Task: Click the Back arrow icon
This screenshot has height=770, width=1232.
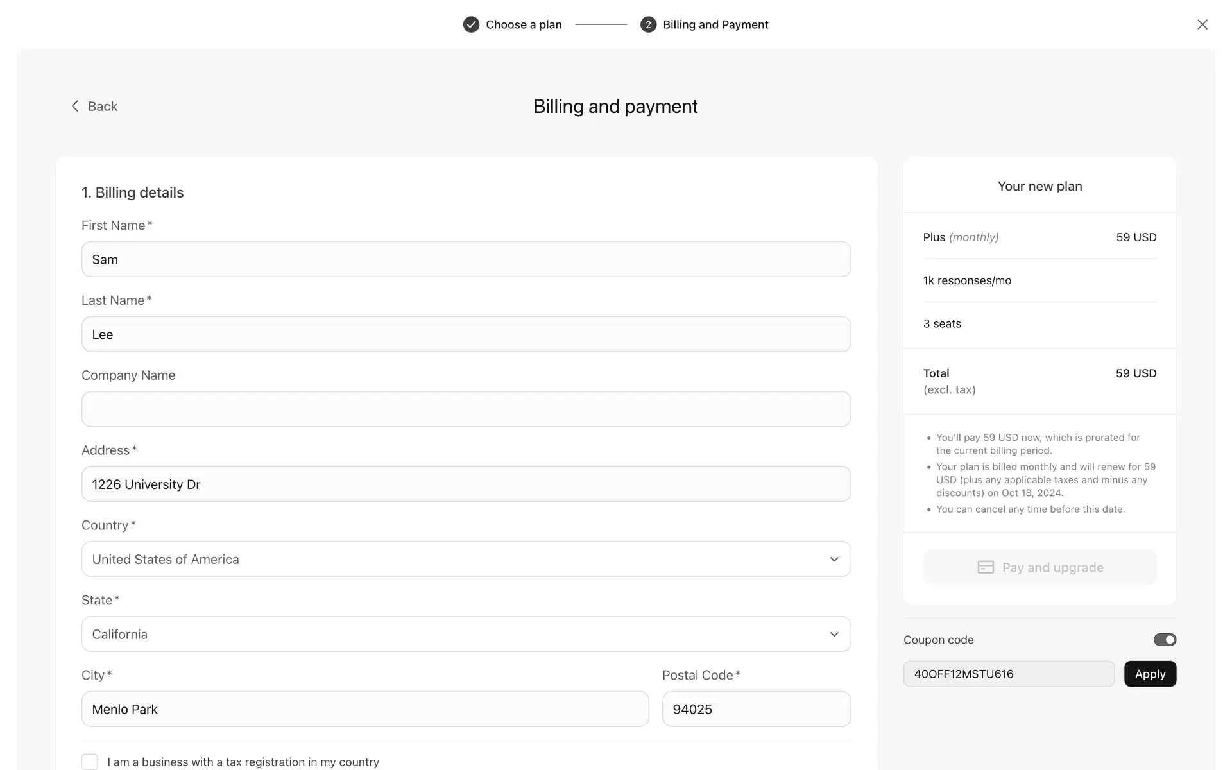Action: pos(75,106)
